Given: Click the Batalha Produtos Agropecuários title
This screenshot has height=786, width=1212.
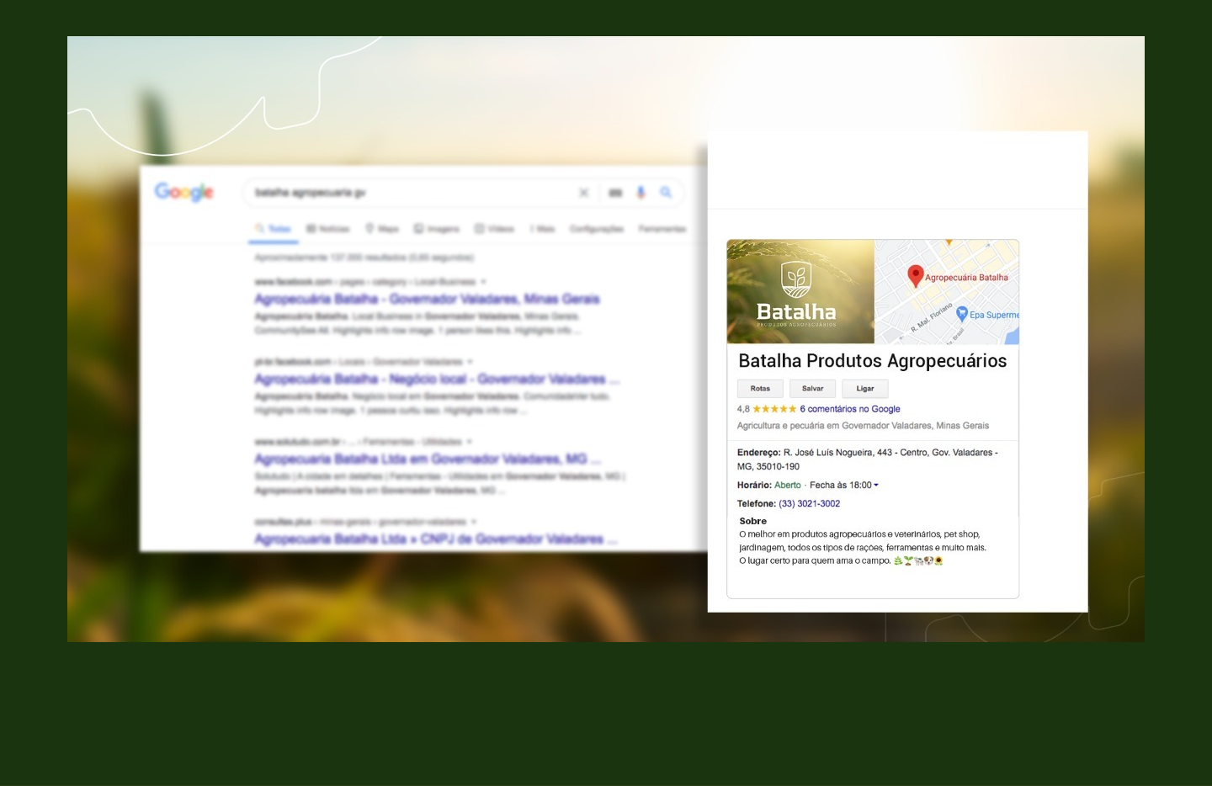Looking at the screenshot, I should pyautogui.click(x=872, y=361).
